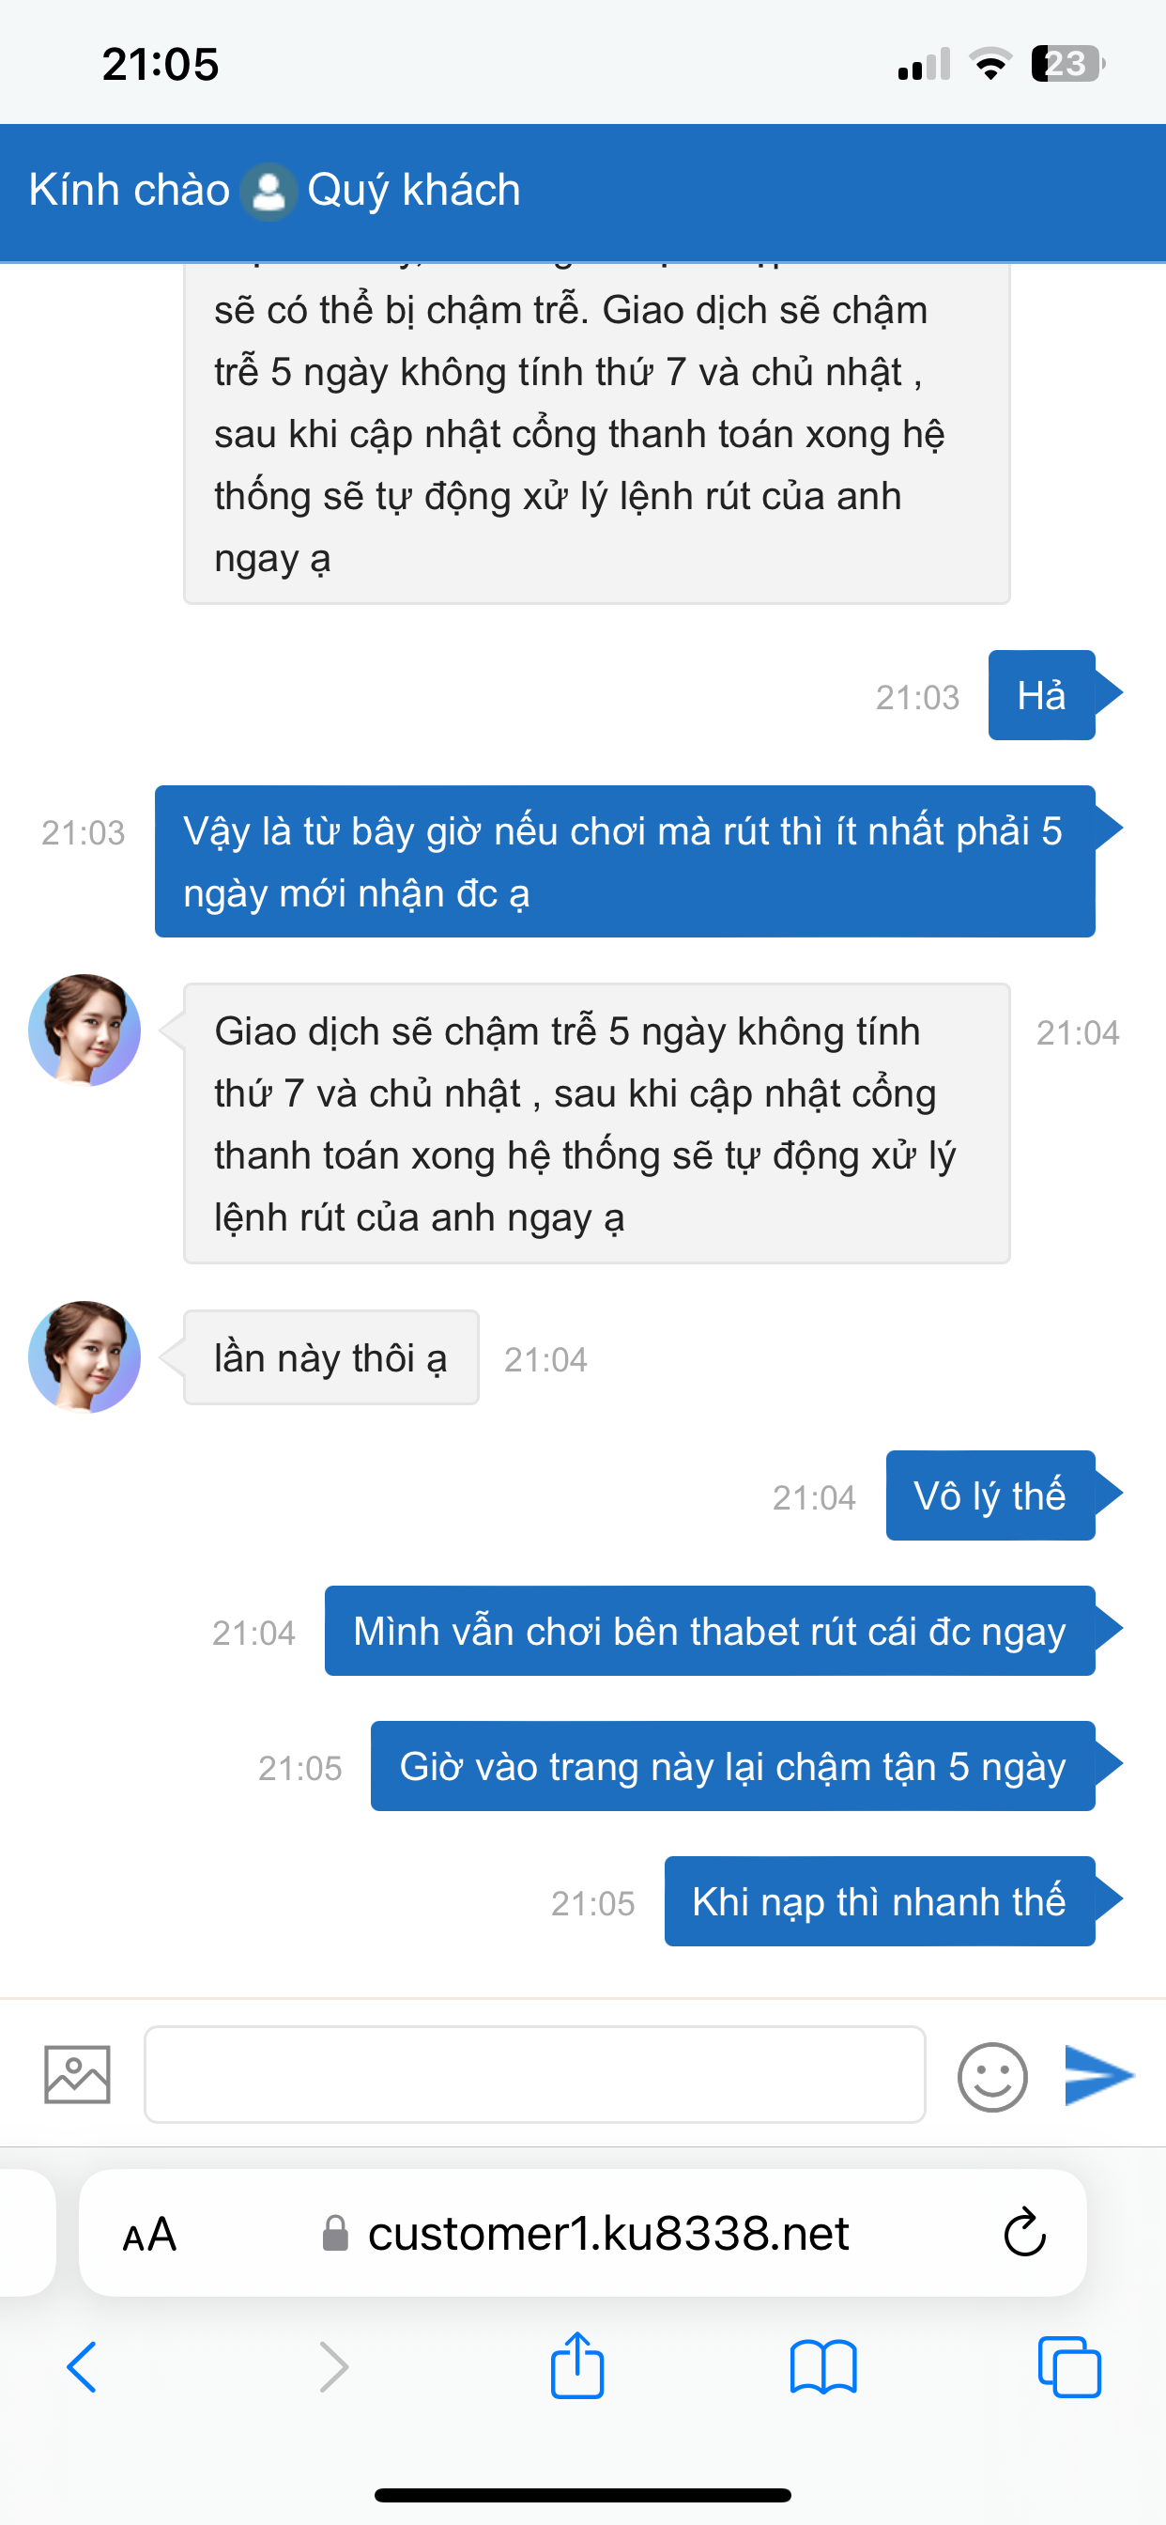Reload the page with refresh icon

tap(1025, 2234)
